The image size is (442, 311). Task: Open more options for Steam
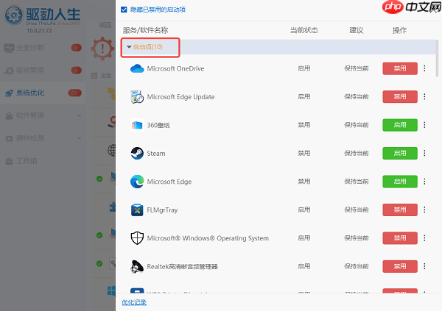point(424,153)
